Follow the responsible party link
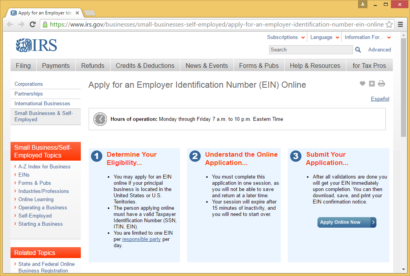The width and height of the screenshot is (410, 276). tap(141, 239)
